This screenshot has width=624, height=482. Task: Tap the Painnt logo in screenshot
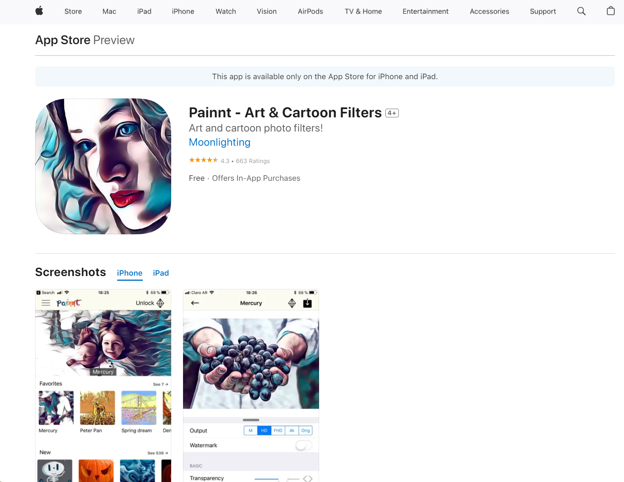pos(69,302)
